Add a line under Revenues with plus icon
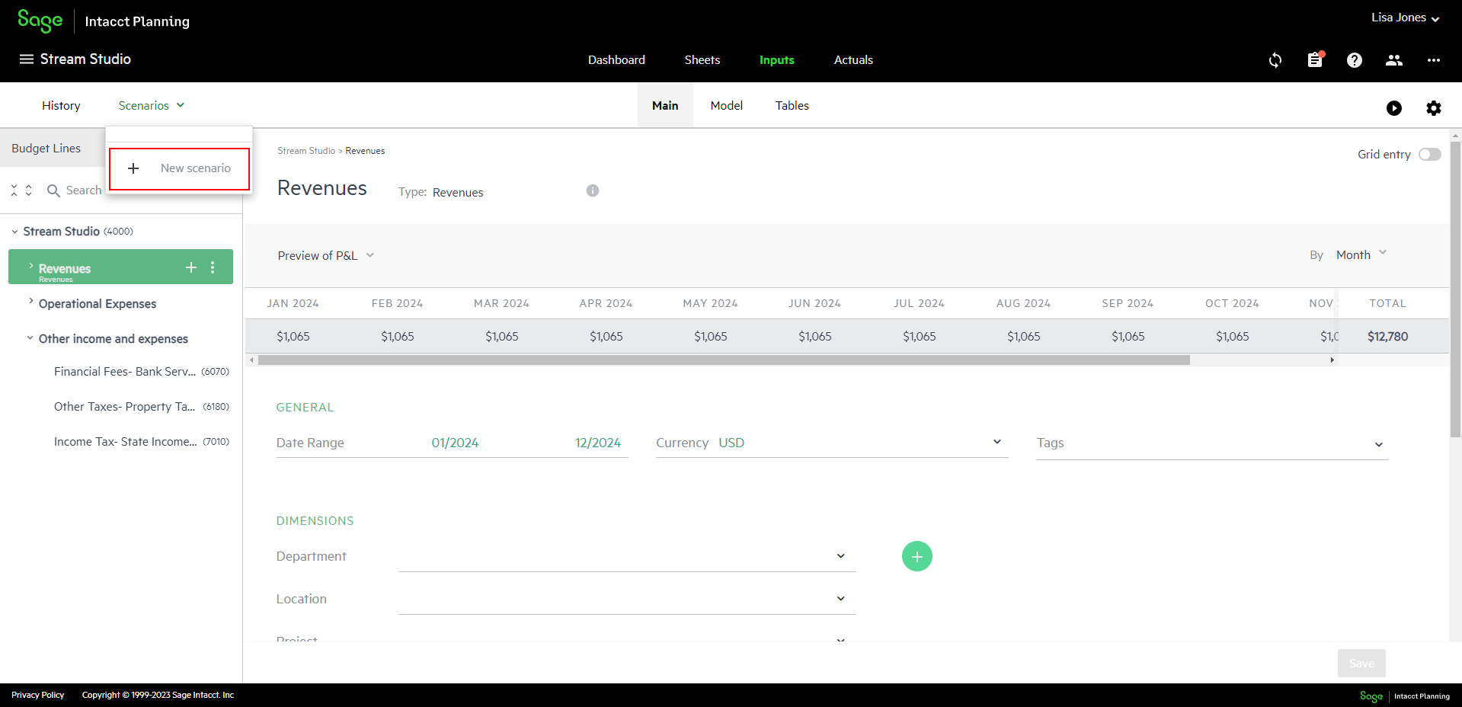This screenshot has height=707, width=1462. pyautogui.click(x=191, y=267)
